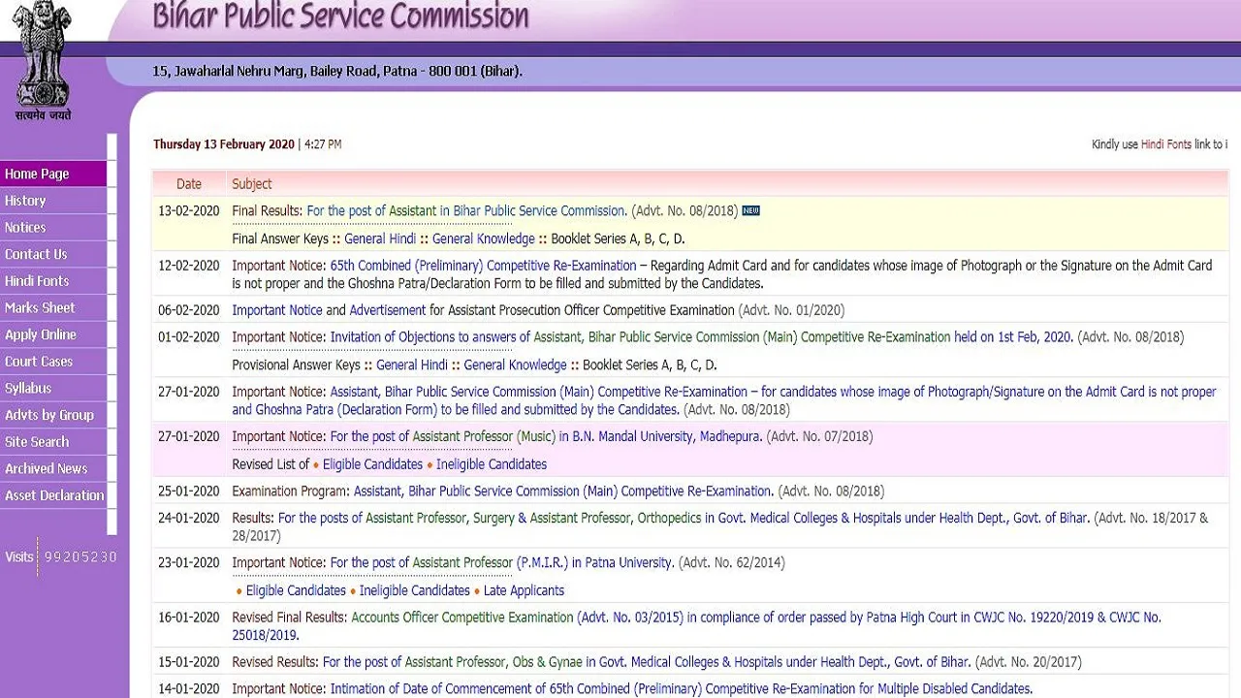
Task: Open 14-01-2020 notice for Multiple Disabled Candidates
Action: (681, 689)
